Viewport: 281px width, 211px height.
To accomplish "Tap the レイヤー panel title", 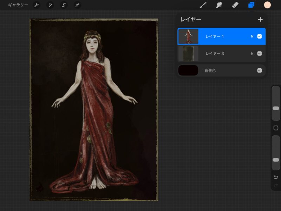I will click(190, 19).
